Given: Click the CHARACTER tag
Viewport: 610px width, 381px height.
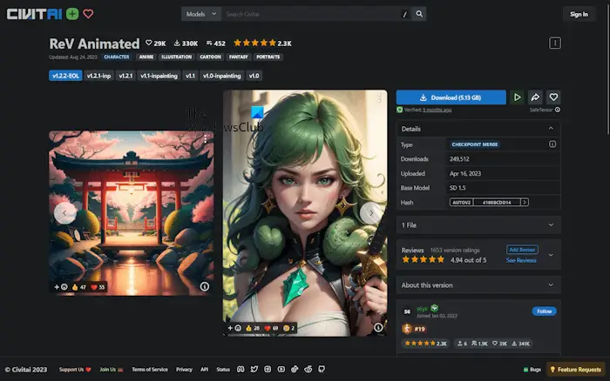Looking at the screenshot, I should tap(116, 57).
